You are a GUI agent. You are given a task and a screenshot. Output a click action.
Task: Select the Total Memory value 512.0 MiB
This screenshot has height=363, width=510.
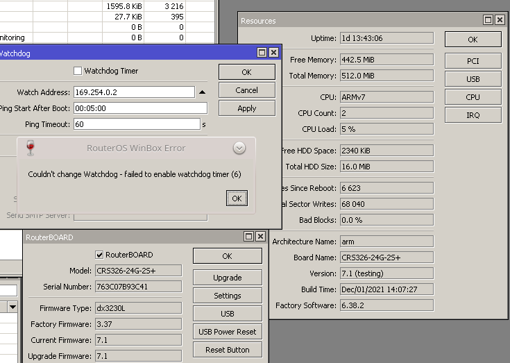[386, 76]
